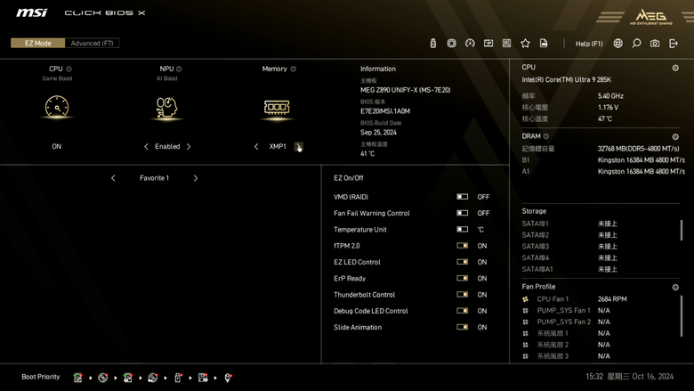Viewport: 694px width, 391px height.
Task: Toggle the Slide Animation switch
Action: tap(462, 327)
